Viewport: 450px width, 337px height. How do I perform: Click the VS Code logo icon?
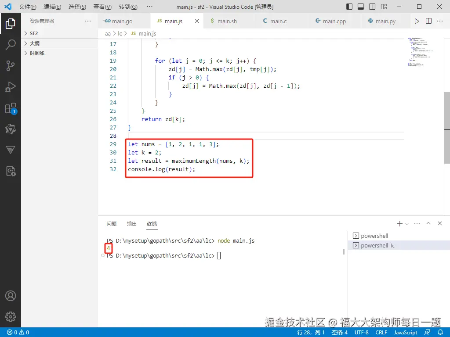(x=8, y=7)
